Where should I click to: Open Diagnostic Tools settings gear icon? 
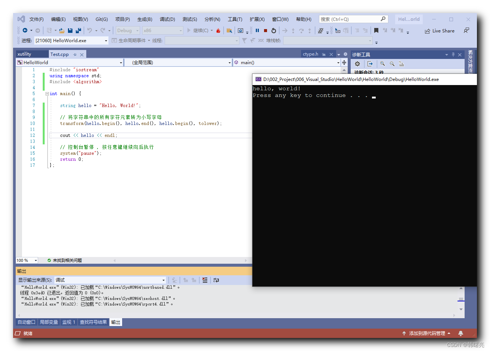(357, 64)
